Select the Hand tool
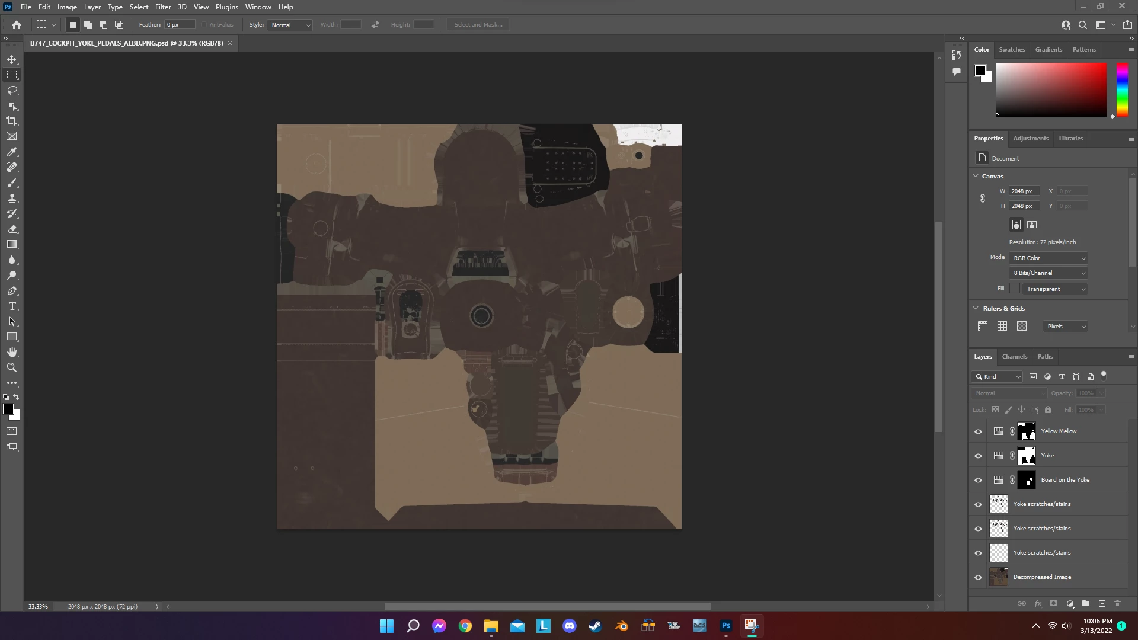The image size is (1138, 640). 12,352
